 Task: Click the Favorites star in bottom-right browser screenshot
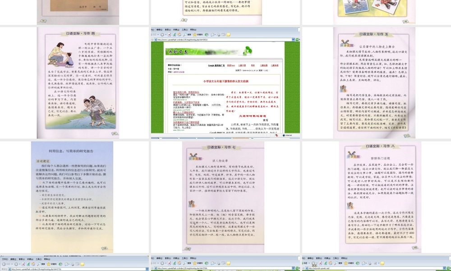(x=346, y=263)
